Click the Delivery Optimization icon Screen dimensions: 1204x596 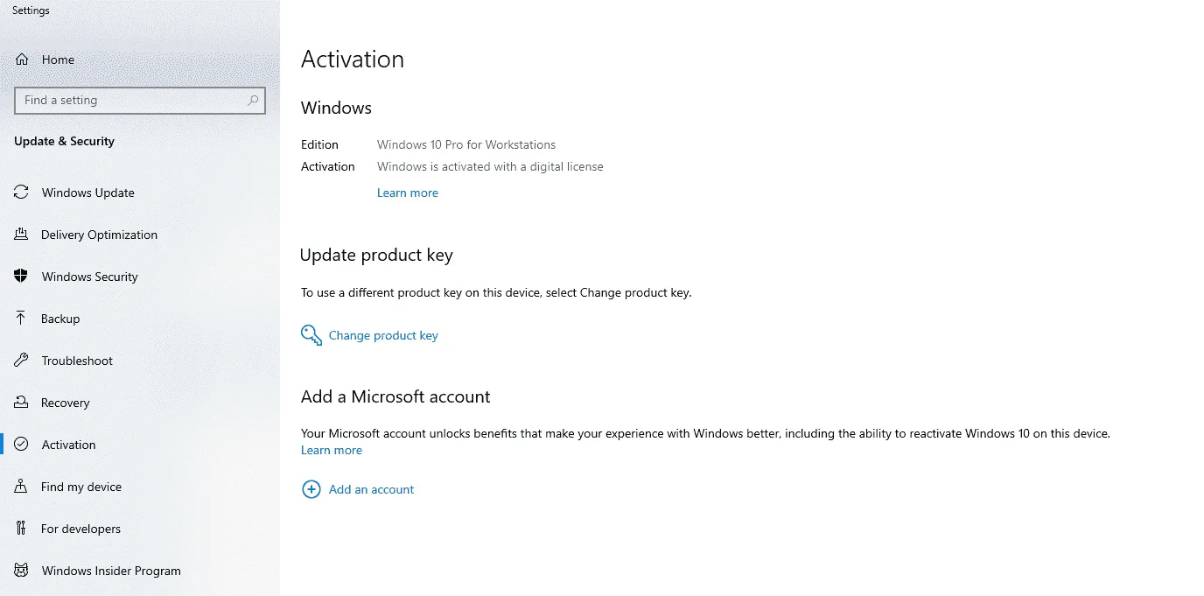(22, 235)
